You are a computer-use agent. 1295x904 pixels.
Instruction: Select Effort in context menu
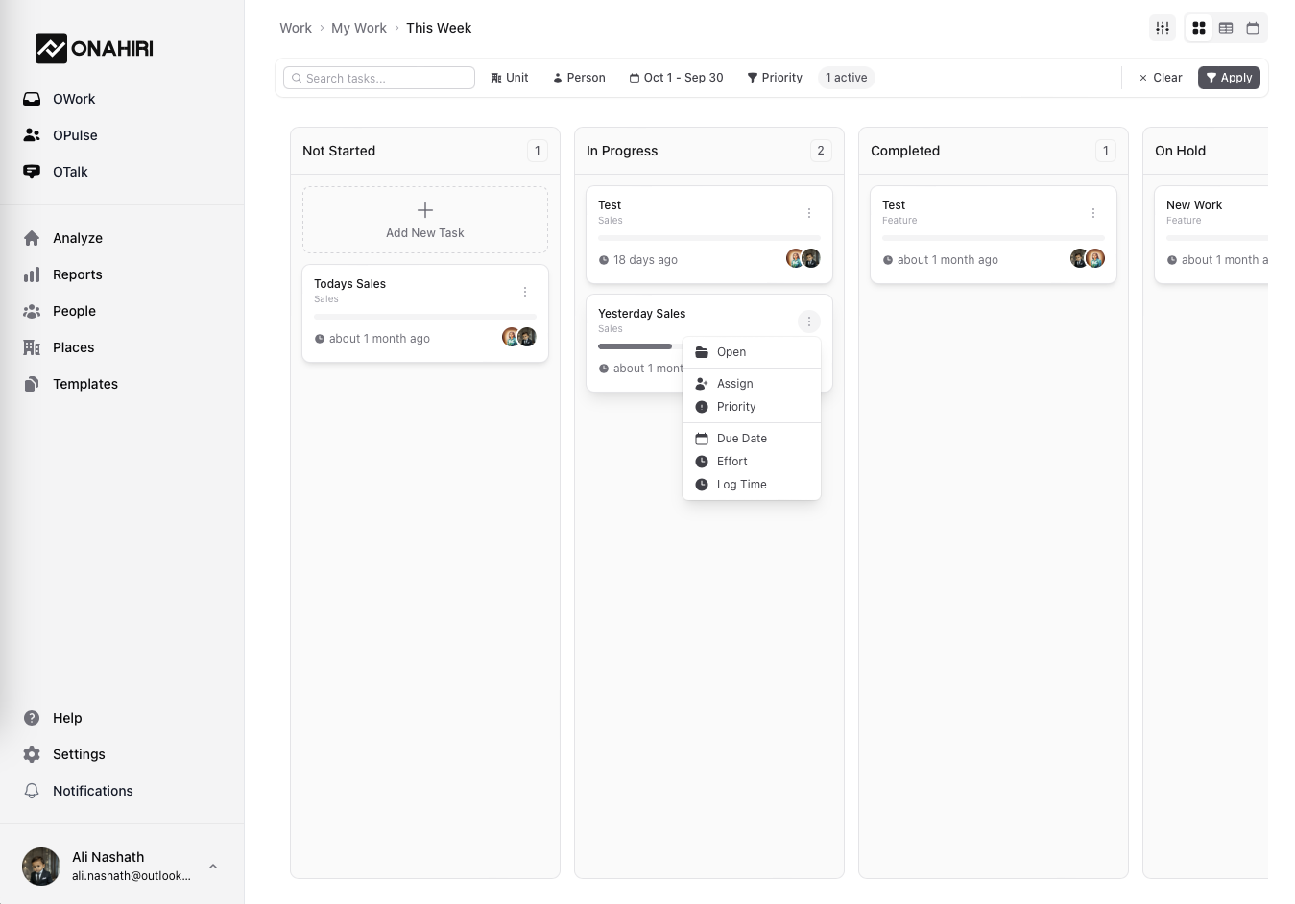coord(752,462)
